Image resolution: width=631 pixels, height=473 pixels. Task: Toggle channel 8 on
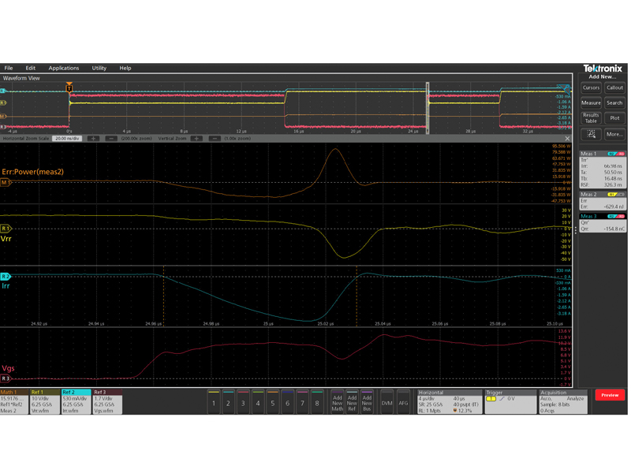[317, 402]
